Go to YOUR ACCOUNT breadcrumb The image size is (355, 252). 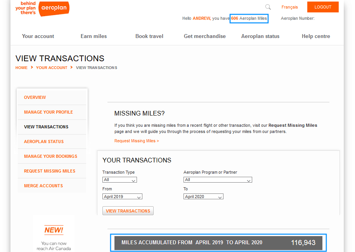[x=52, y=67]
